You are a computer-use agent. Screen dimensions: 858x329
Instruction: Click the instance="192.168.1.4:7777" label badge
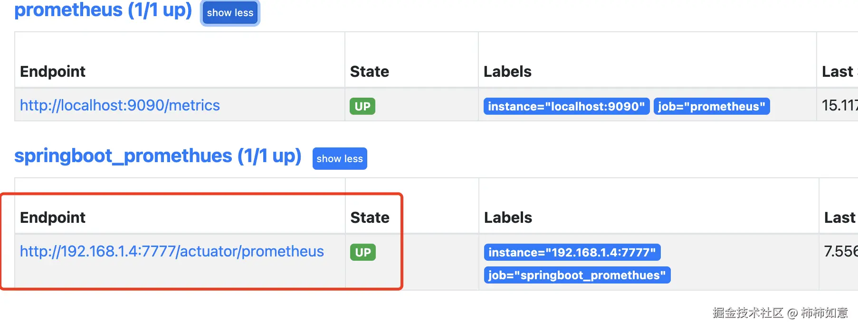572,252
